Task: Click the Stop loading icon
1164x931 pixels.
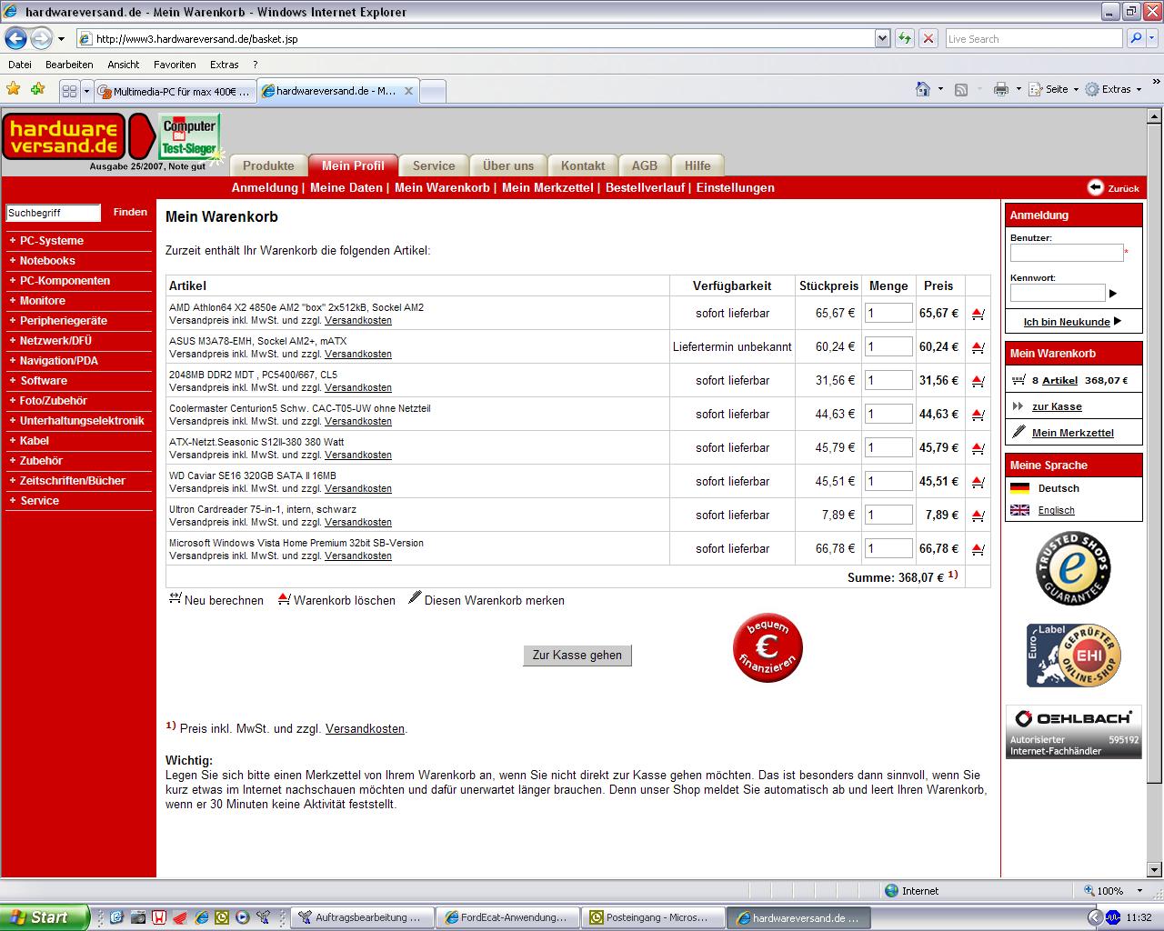Action: [928, 38]
